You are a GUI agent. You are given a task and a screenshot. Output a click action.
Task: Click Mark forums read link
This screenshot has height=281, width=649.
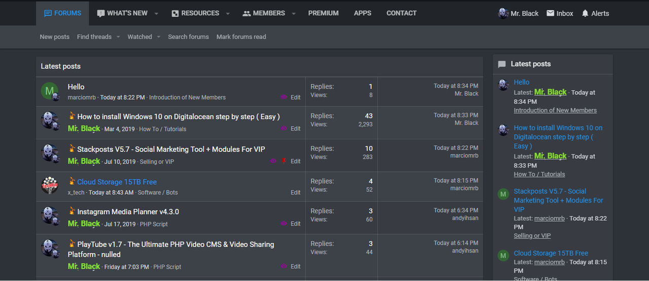241,37
